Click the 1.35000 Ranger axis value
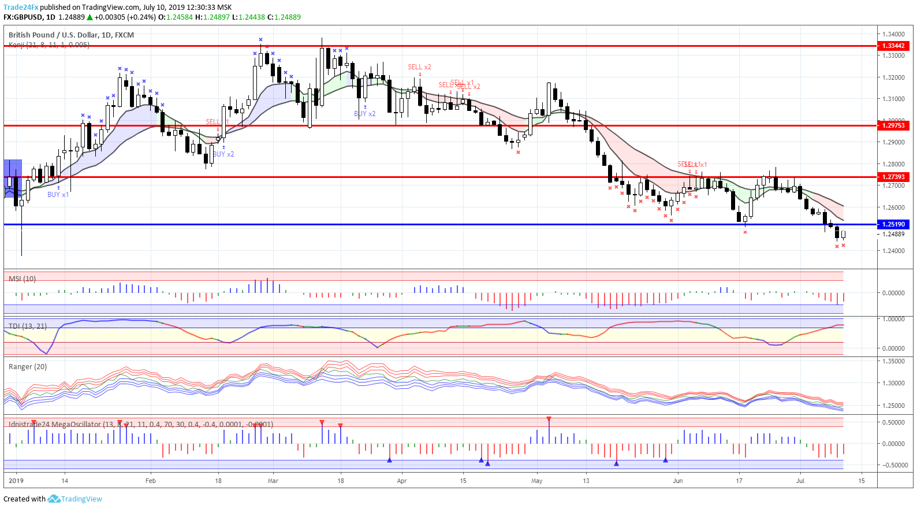Image resolution: width=917 pixels, height=509 pixels. point(893,361)
